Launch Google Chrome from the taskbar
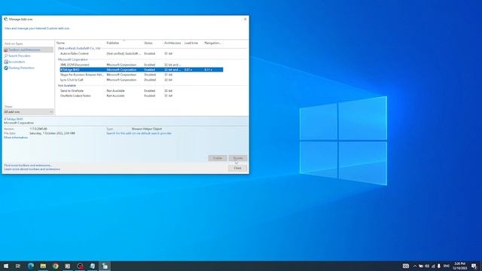Screen dimensions: 482x271 tap(55, 266)
